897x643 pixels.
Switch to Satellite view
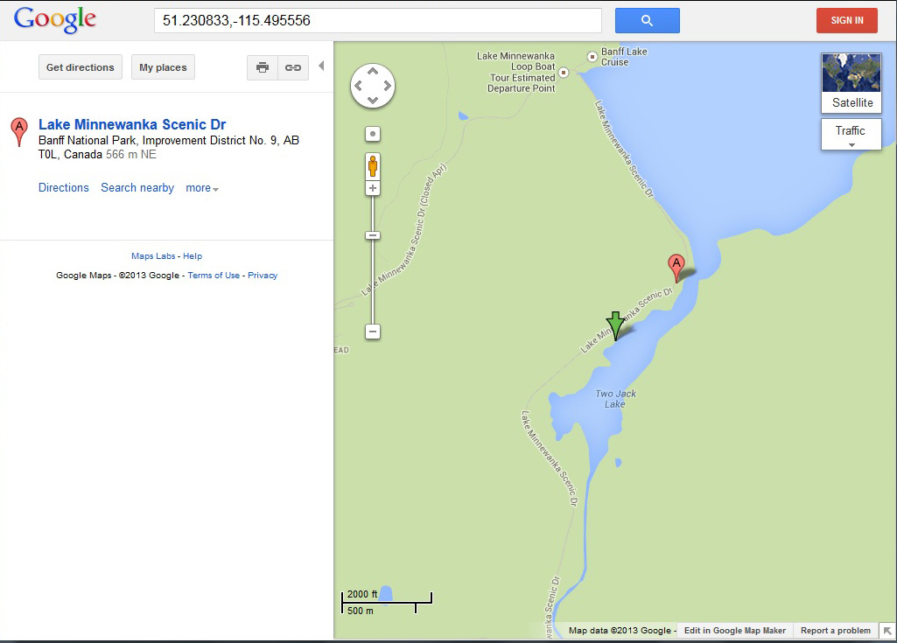point(851,83)
